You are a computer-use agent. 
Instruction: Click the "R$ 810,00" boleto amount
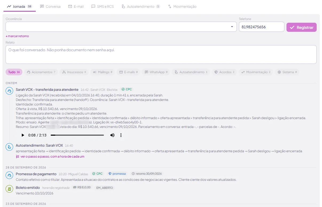coord(82,188)
